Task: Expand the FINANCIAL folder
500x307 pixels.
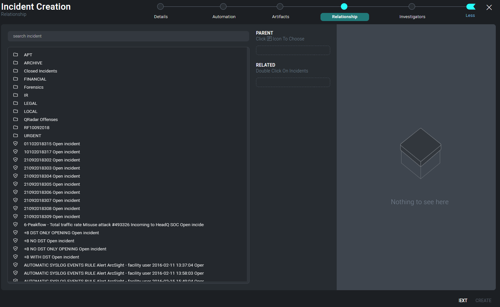Action: coord(35,79)
